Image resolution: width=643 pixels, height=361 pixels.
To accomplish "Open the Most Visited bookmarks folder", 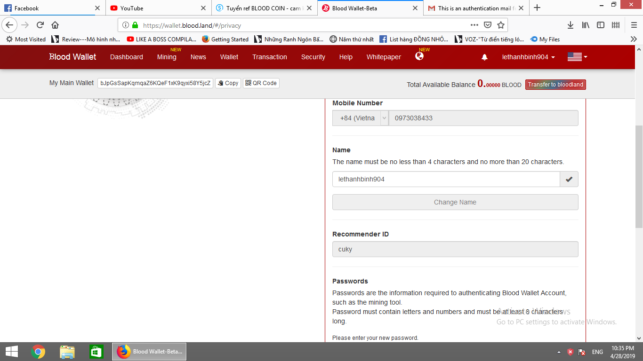I will coord(26,39).
